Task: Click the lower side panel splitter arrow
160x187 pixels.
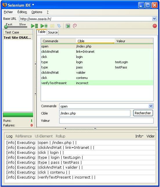Action: (35, 94)
